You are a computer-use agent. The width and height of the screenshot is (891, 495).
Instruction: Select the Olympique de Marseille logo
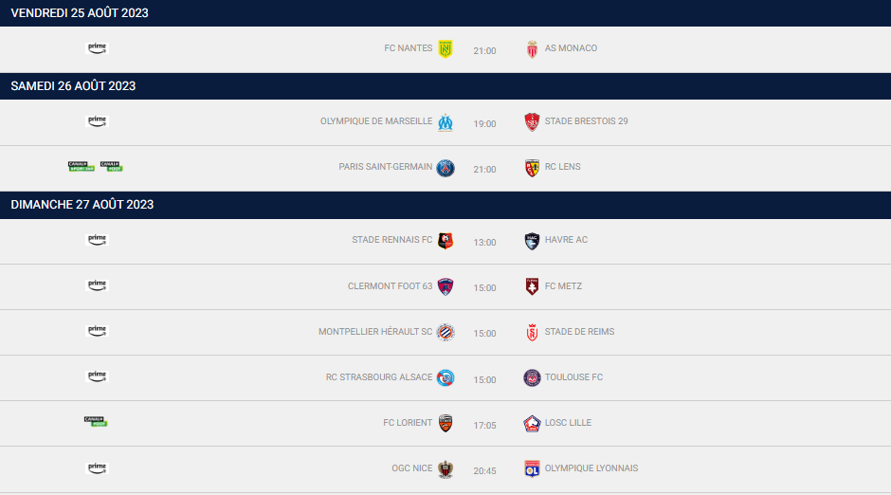(445, 122)
